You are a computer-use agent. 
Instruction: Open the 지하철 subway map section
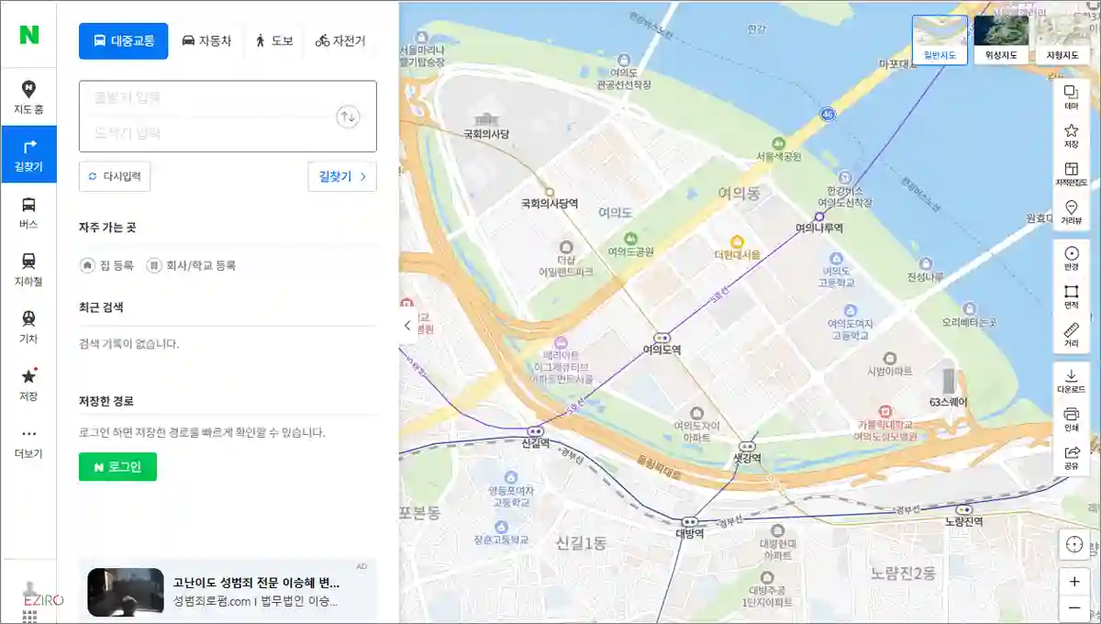click(x=28, y=268)
